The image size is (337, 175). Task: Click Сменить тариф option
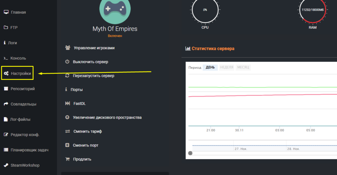(x=87, y=131)
